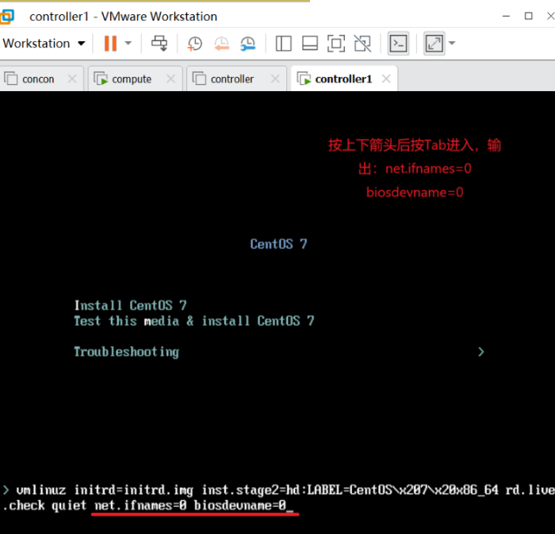Switch to Unity mode
The image size is (555, 534).
coord(363,44)
